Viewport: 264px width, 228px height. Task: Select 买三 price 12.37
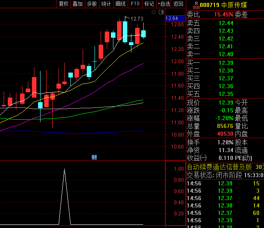pyautogui.click(x=225, y=78)
